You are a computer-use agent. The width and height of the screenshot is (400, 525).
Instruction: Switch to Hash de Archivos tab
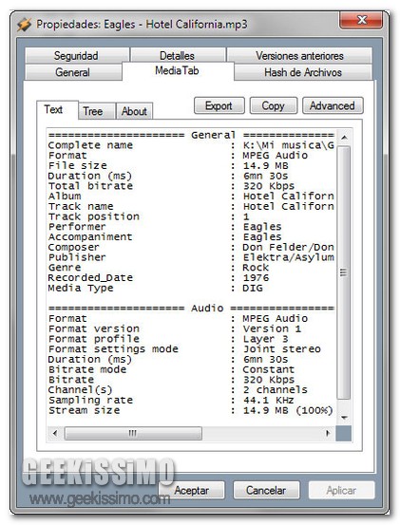(303, 72)
